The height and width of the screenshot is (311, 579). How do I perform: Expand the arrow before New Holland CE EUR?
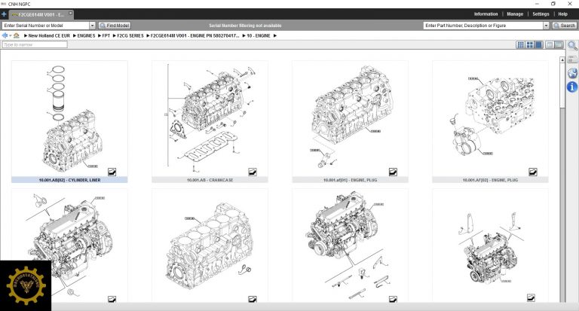tap(26, 36)
